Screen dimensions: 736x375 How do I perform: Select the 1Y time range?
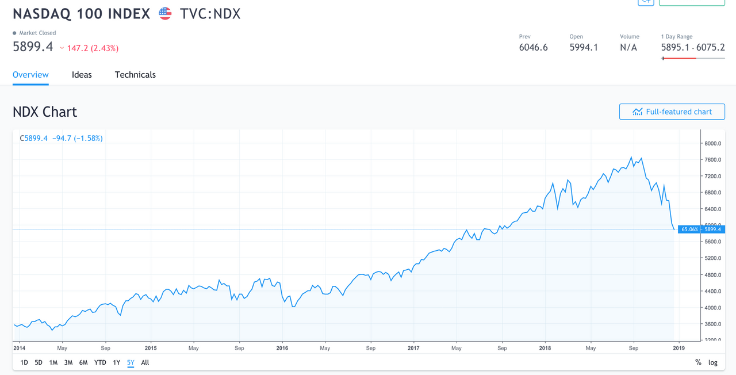[116, 362]
